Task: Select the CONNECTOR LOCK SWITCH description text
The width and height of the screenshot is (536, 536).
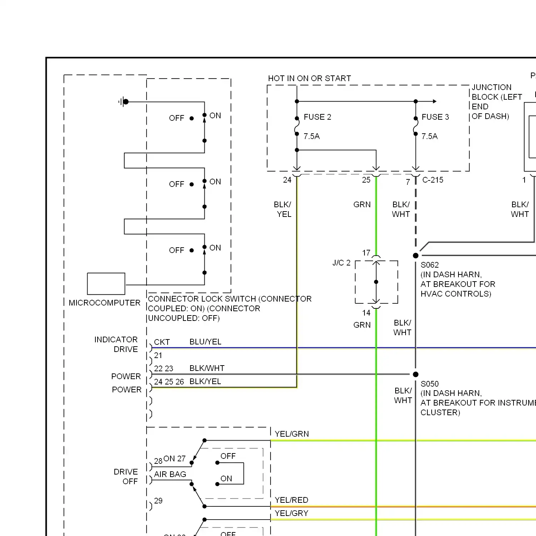Action: pyautogui.click(x=230, y=308)
